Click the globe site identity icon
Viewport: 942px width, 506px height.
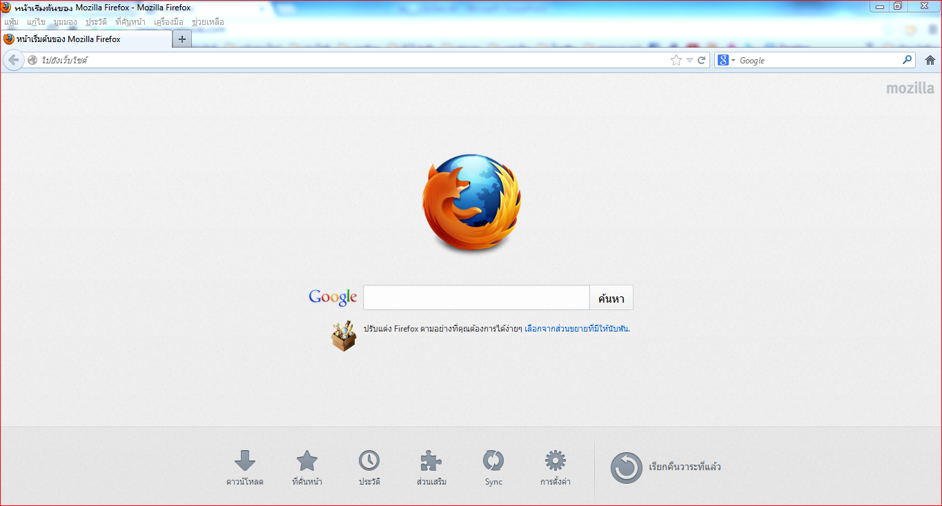[32, 61]
